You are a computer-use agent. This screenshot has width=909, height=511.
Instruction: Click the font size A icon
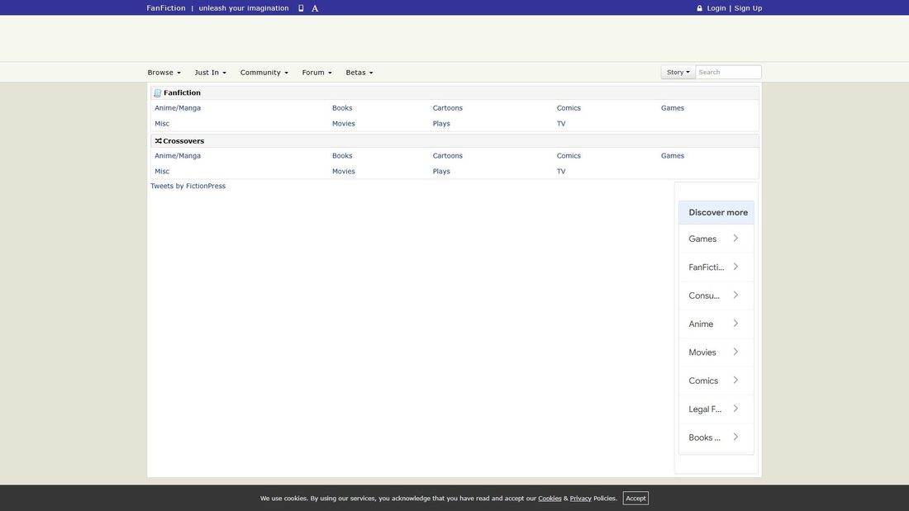315,8
